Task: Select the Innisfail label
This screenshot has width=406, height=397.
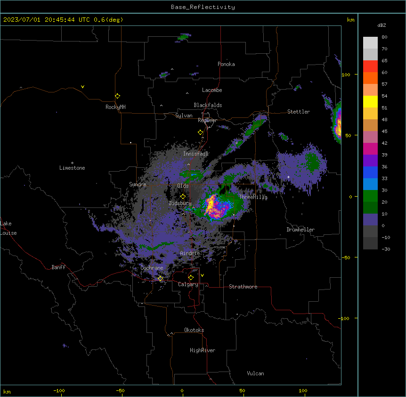Action: point(196,154)
